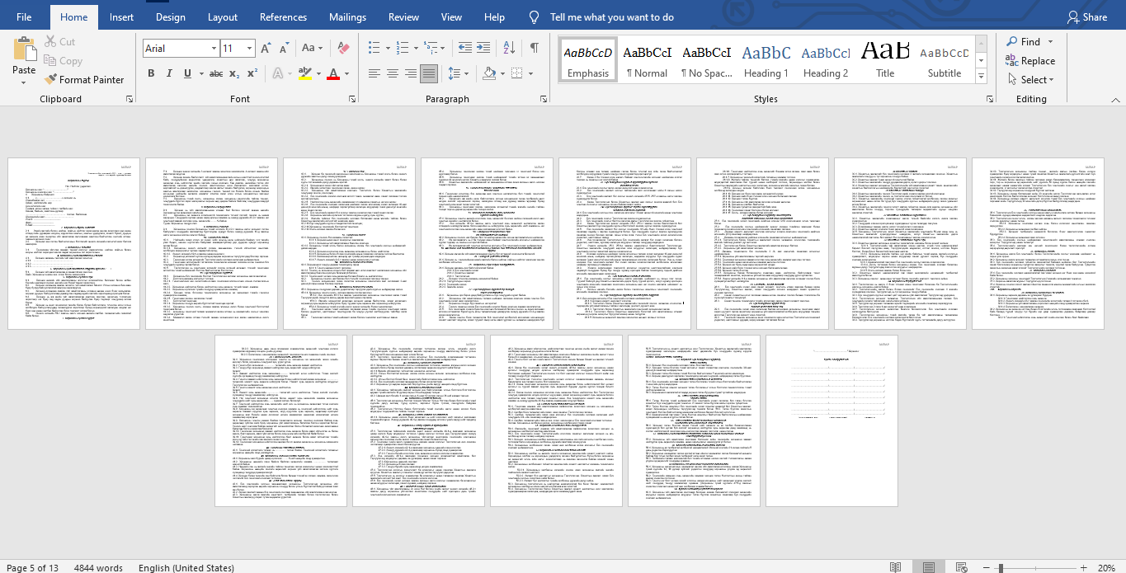This screenshot has height=573, width=1126.
Task: Switch to Read Mode in status bar
Action: (x=895, y=567)
